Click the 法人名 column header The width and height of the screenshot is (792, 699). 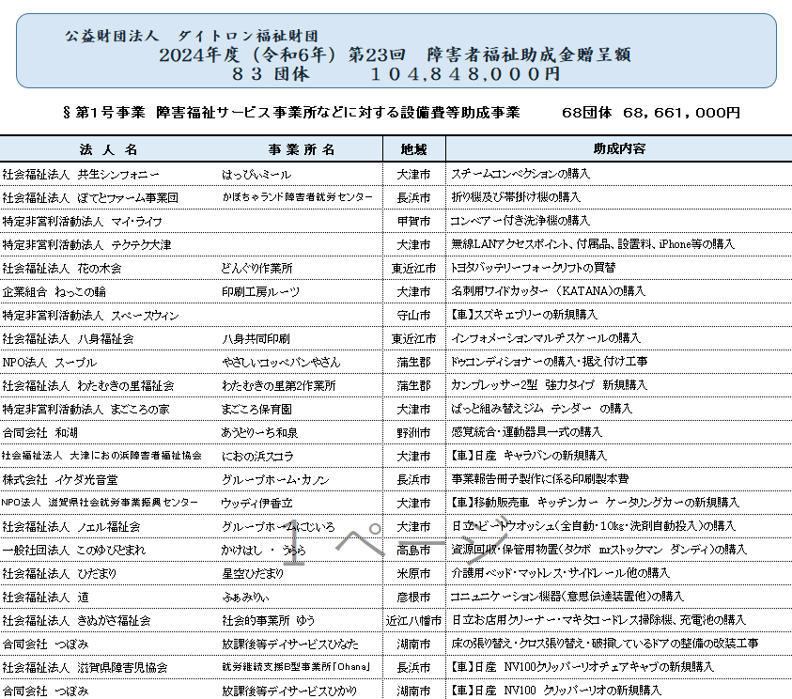pyautogui.click(x=108, y=149)
